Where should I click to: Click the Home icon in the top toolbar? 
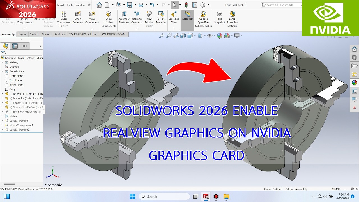tap(99, 5)
